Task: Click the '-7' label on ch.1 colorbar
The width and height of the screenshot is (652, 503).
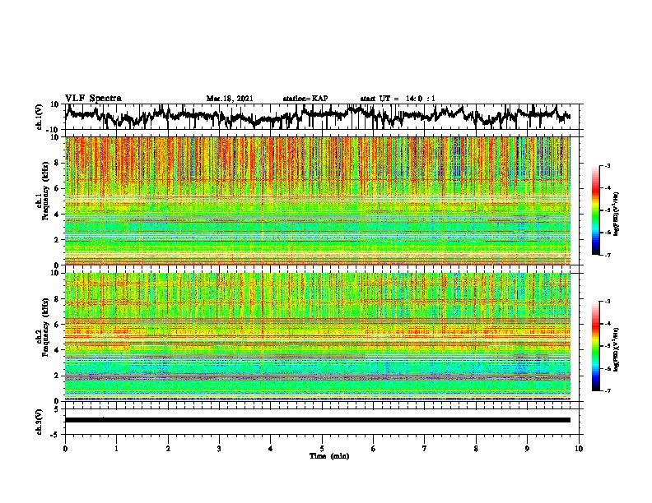Action: 608,255
